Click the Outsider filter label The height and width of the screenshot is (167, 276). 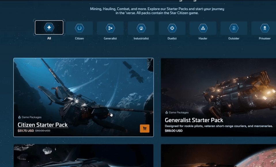click(234, 38)
